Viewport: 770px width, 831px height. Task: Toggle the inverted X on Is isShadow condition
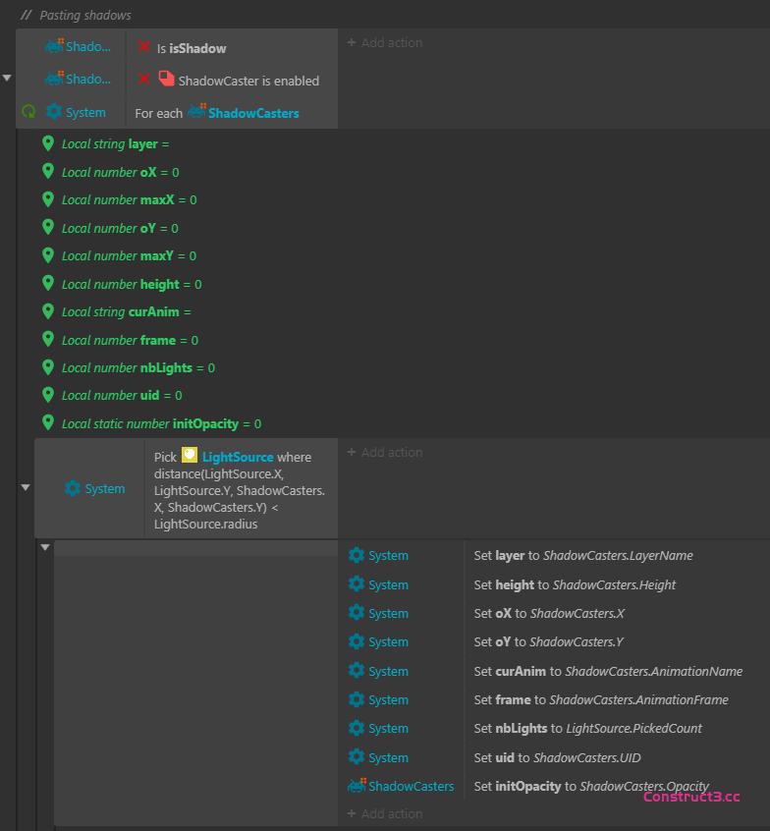144,47
